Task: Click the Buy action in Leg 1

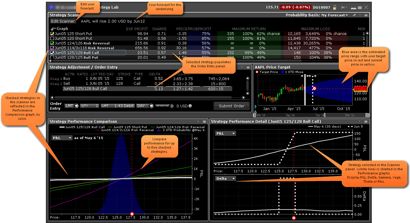Action: [67, 79]
